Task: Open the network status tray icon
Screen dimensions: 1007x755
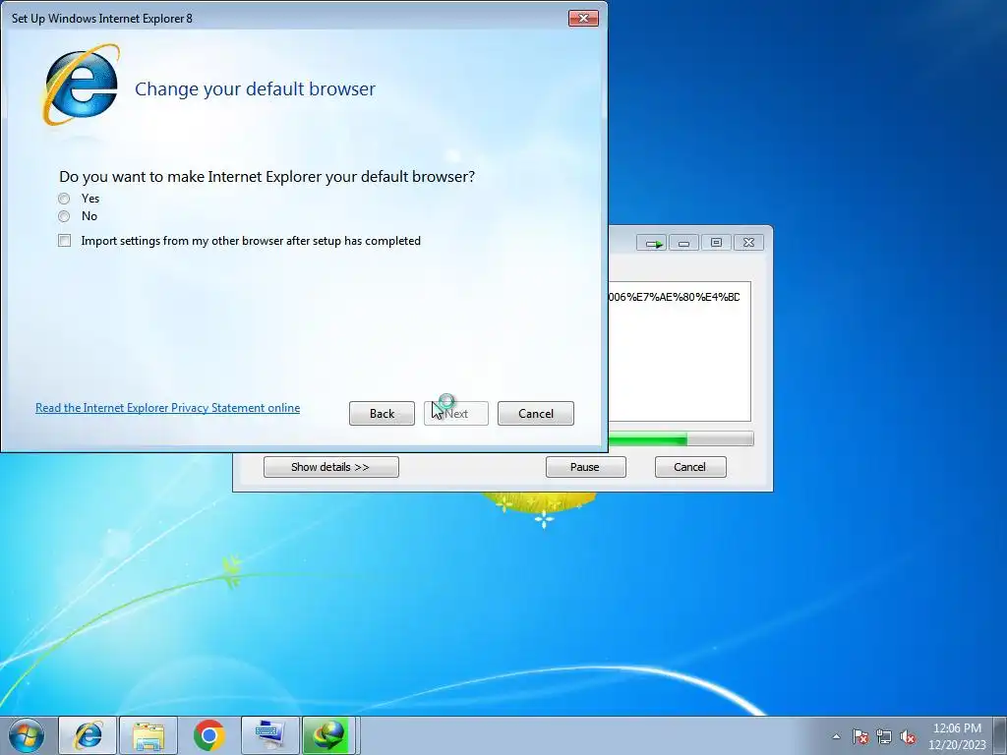Action: click(884, 736)
